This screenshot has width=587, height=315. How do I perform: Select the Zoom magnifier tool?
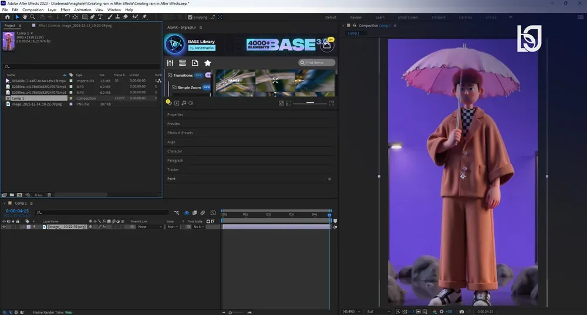tap(32, 17)
